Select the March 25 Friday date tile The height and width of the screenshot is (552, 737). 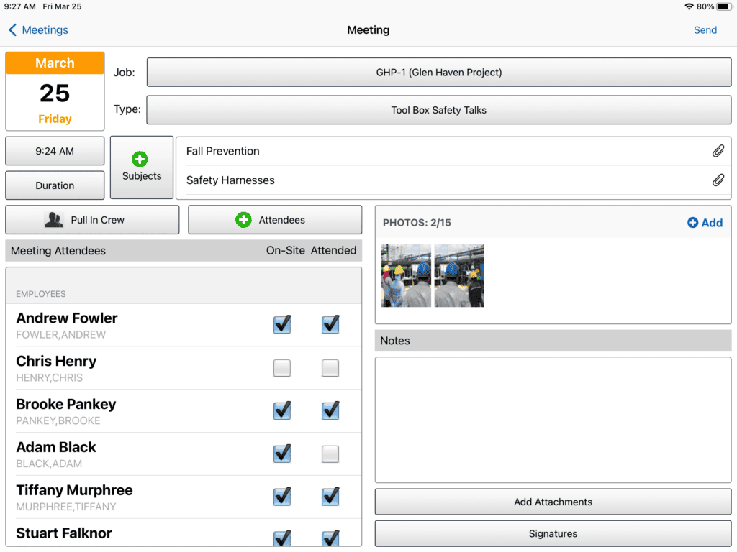coord(54,91)
